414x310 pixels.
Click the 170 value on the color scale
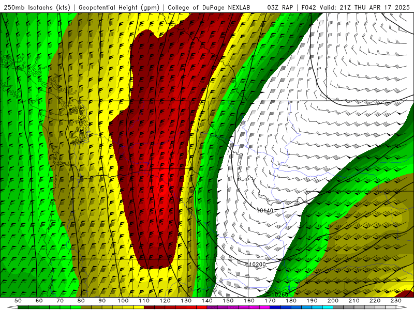[x=270, y=301]
